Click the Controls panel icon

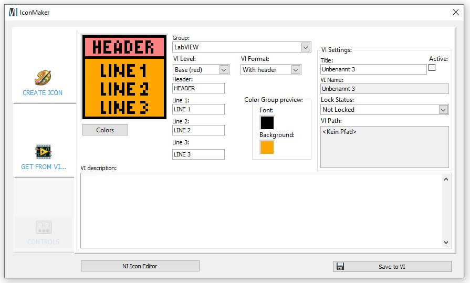[x=43, y=227]
